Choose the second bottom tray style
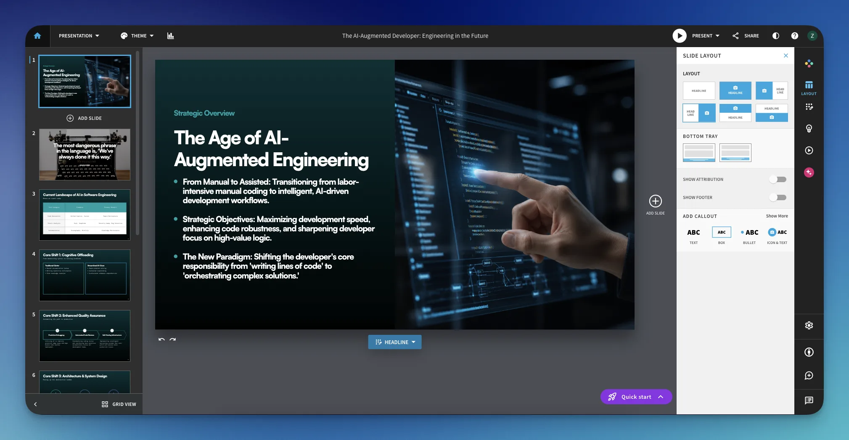Viewport: 849px width, 440px height. pos(735,153)
